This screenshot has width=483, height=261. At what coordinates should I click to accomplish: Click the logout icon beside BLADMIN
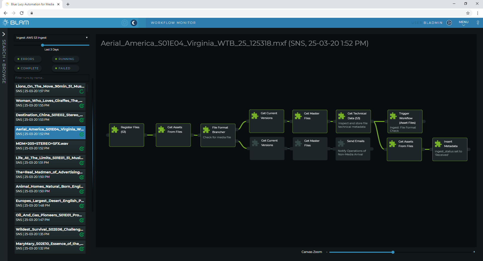tap(449, 23)
